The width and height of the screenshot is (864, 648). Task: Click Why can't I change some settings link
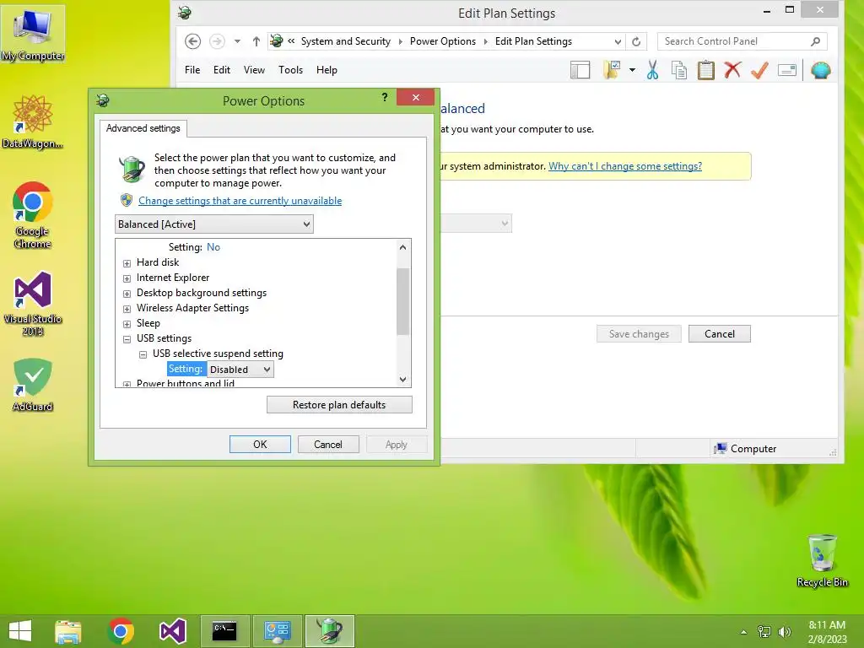point(625,166)
